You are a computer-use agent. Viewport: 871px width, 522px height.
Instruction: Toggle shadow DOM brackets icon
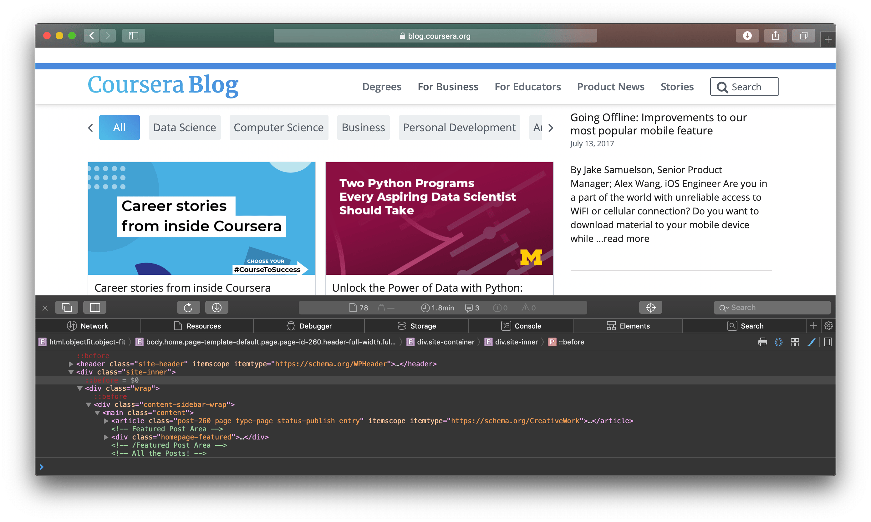pos(778,342)
